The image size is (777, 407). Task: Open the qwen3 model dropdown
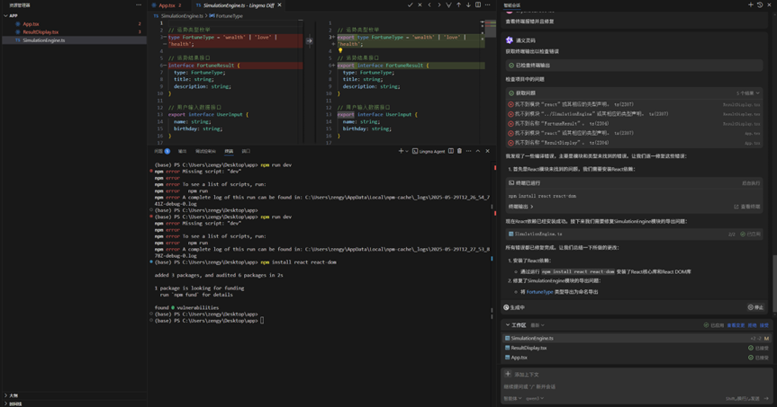coord(534,399)
